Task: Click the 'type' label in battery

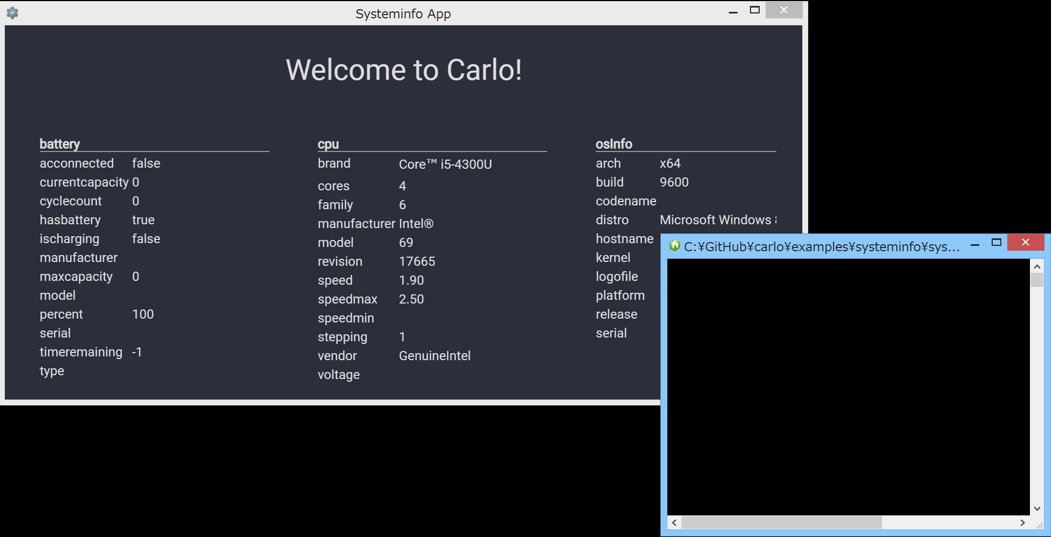Action: [x=52, y=371]
